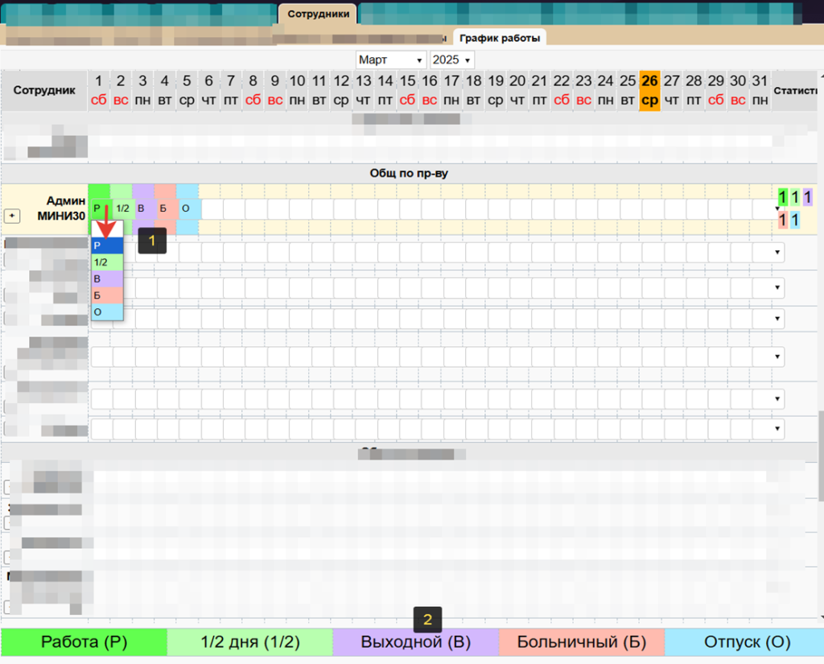Click Админ's day 5 cell marked О
Image resolution: width=824 pixels, height=664 pixels.
tap(187, 208)
